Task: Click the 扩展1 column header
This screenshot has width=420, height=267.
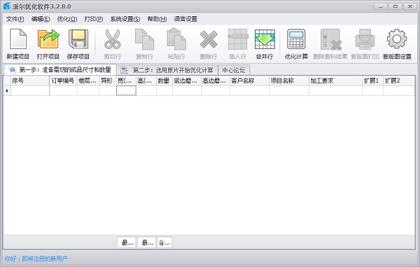Action: click(372, 81)
